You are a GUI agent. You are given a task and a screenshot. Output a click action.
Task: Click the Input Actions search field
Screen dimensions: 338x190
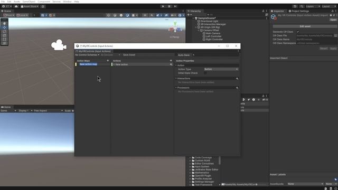tap(215, 55)
